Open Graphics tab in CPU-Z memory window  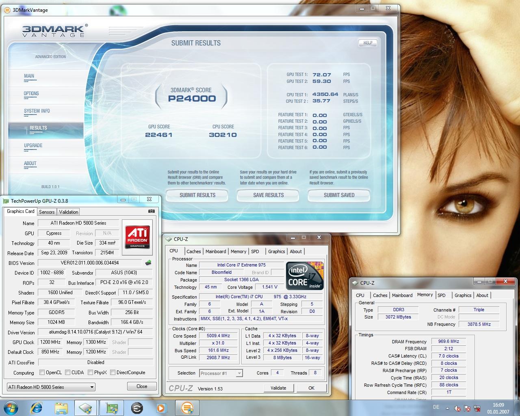click(463, 295)
